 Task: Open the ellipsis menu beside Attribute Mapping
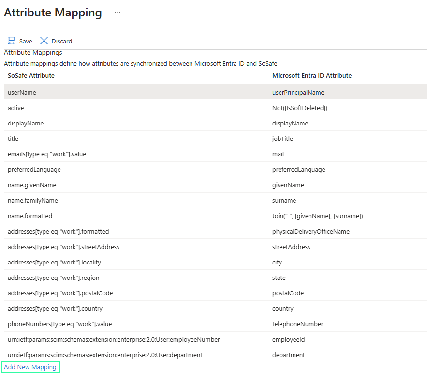tap(118, 13)
